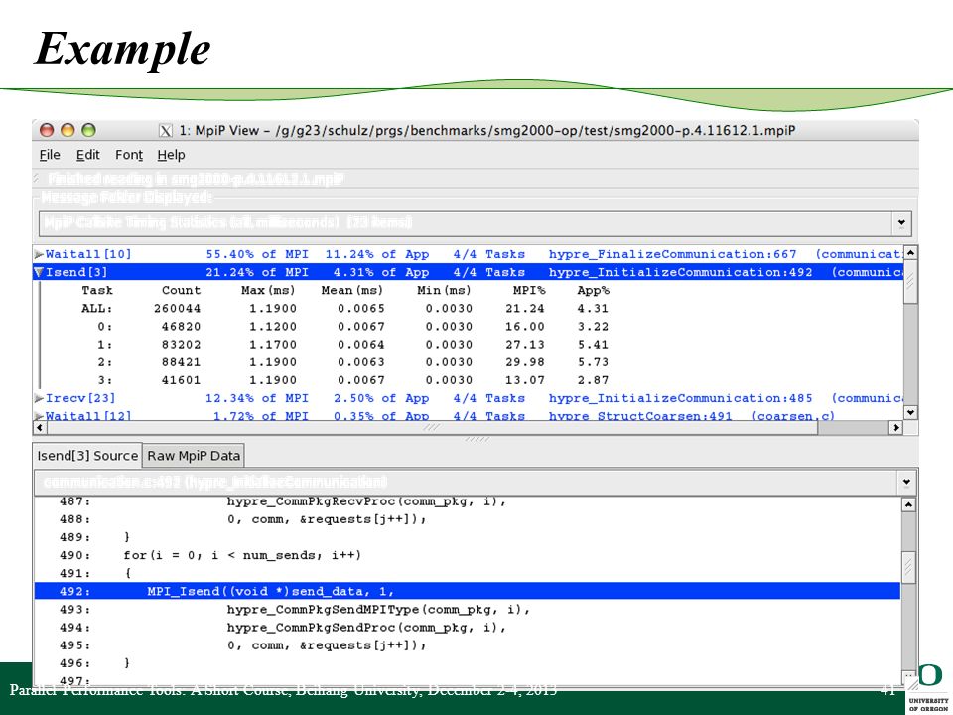Click the "MPI%" column header
Screen dimensions: 953x715
coord(529,291)
